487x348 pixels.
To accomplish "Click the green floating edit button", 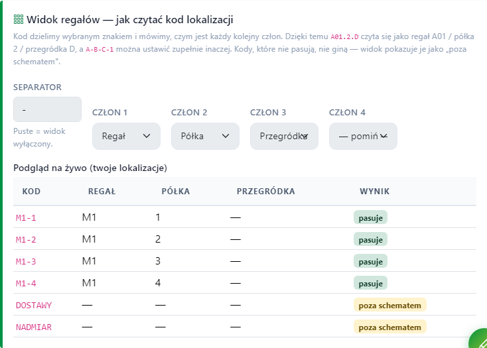I will [480, 340].
